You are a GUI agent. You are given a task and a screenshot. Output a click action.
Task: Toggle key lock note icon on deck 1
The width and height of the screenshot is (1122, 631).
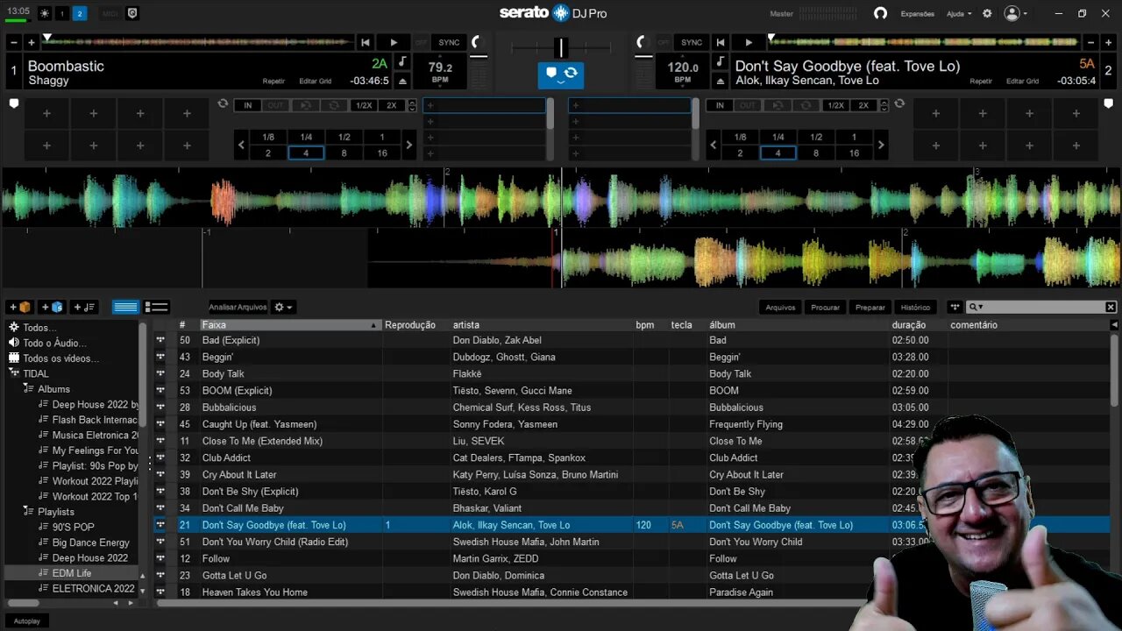pos(402,61)
